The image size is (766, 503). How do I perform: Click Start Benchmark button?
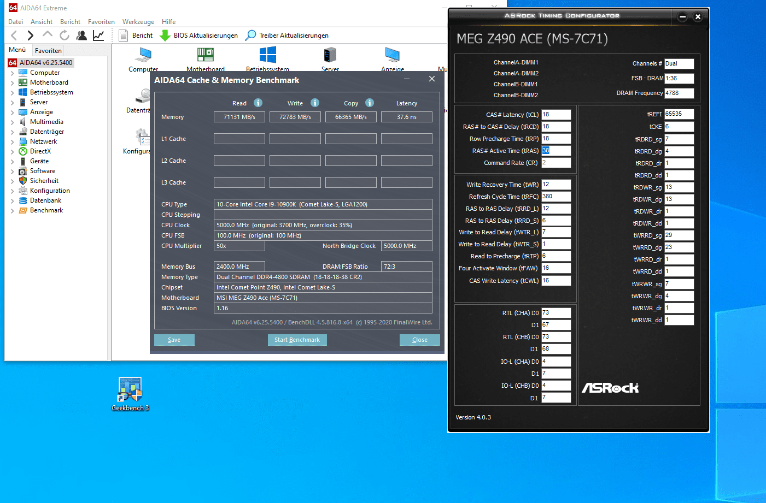tap(297, 340)
